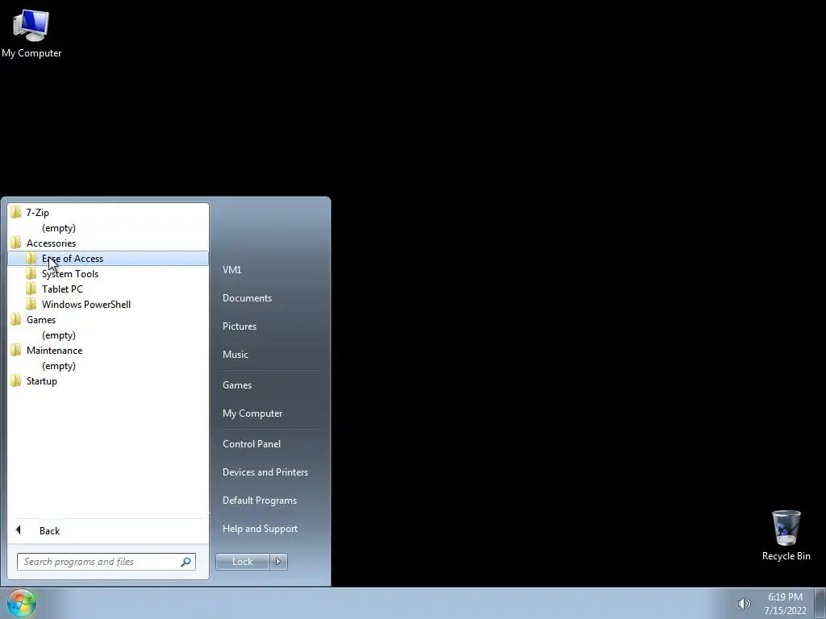Click the volume speaker tray icon
This screenshot has height=619, width=826.
coord(744,604)
